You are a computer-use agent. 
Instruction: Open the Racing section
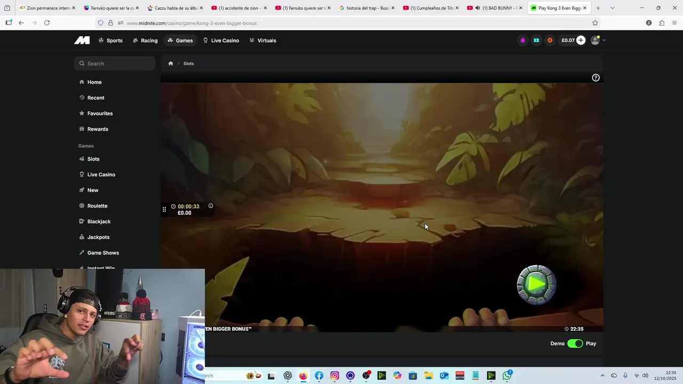point(145,41)
